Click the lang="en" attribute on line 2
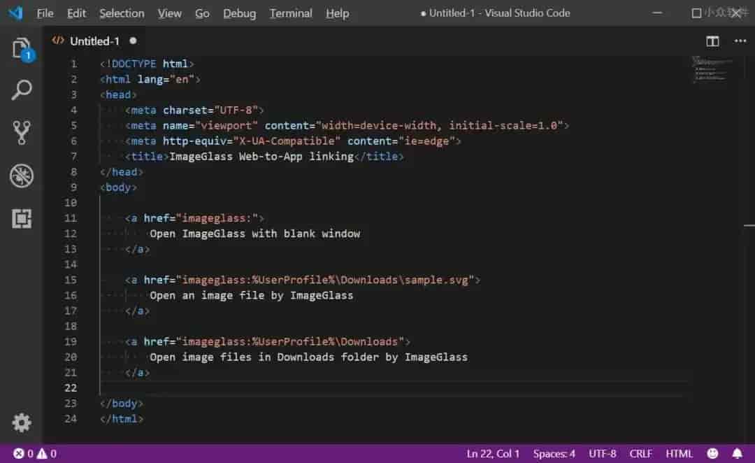The height and width of the screenshot is (463, 755). coord(166,80)
